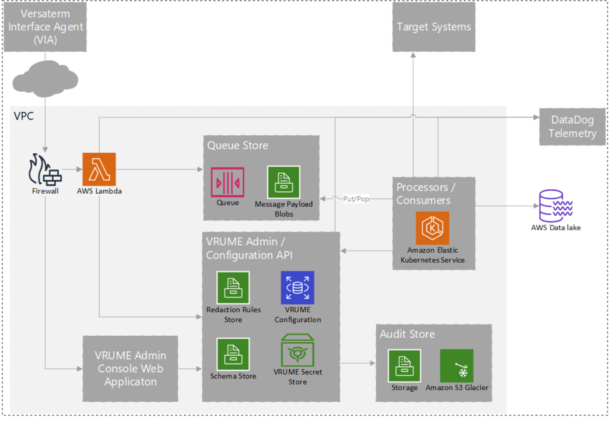Select the Target Systems block

434,27
